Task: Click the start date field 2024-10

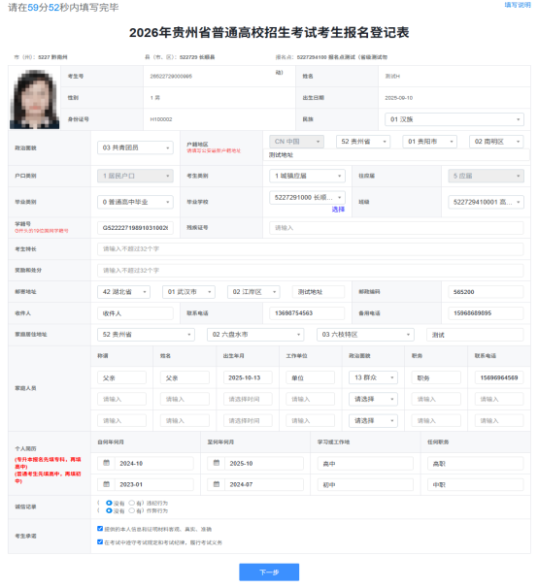Action: coord(154,463)
